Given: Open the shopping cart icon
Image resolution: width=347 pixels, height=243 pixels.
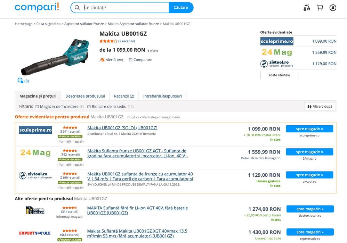Looking at the screenshot, I should [320, 8].
